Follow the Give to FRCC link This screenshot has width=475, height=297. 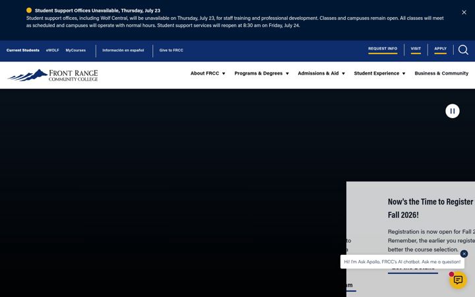[171, 50]
